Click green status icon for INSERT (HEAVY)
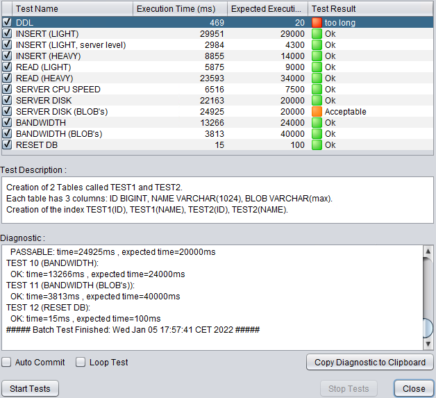Screen dimensions: 436x398 point(317,56)
